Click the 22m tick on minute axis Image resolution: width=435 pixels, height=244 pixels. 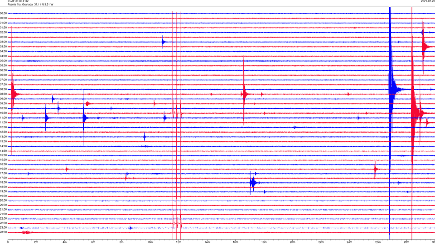pyautogui.click(x=321, y=242)
